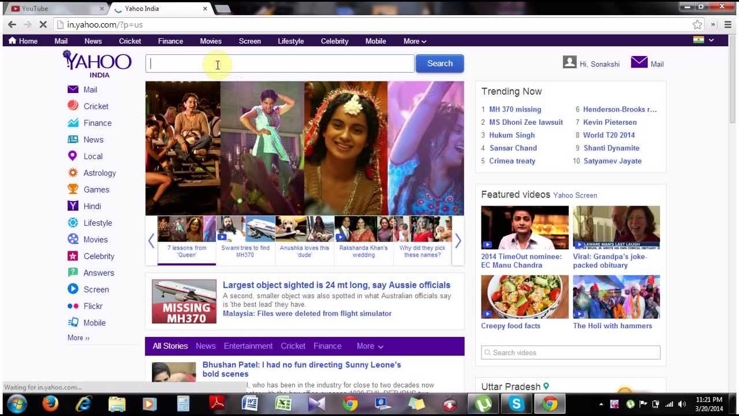Open Skype from the taskbar
Viewport: 739px width, 416px height.
[x=517, y=404]
